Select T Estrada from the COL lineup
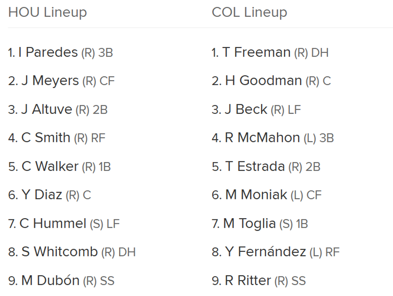Viewport: 393px width, 296px height. 255,166
